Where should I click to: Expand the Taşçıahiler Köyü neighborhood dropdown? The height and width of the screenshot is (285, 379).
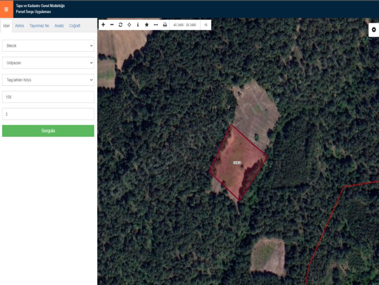tap(48, 80)
